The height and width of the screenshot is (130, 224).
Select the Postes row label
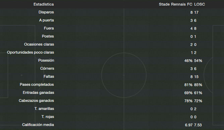click(x=48, y=36)
